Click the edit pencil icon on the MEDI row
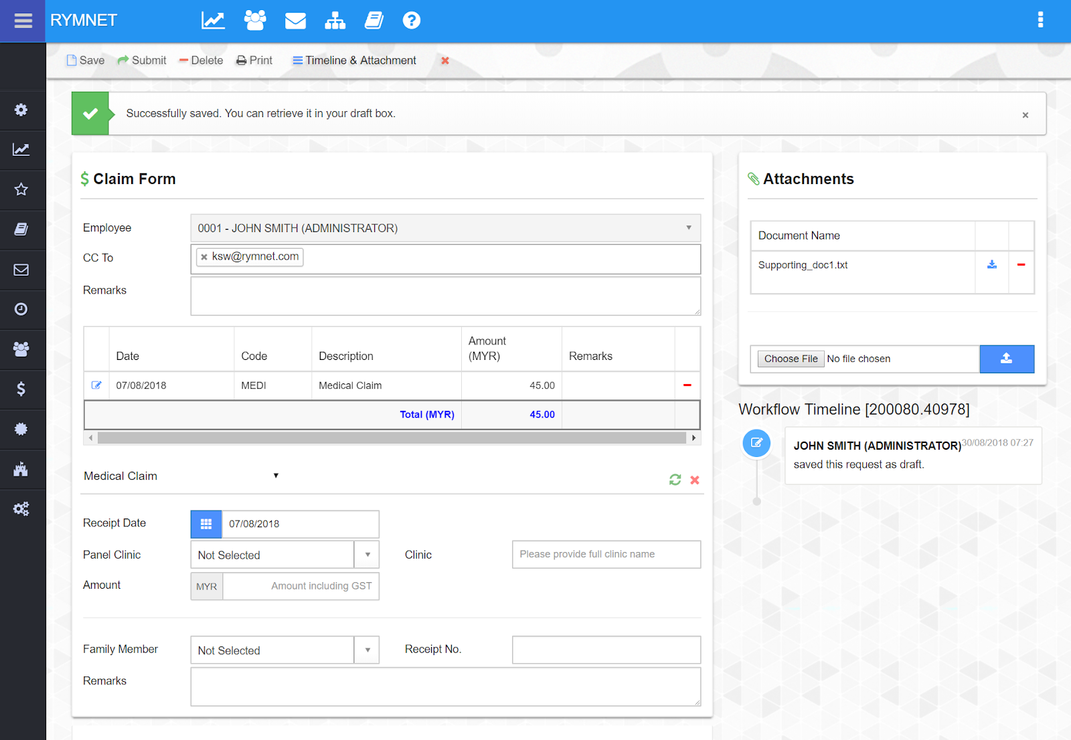The width and height of the screenshot is (1071, 740). 96,385
